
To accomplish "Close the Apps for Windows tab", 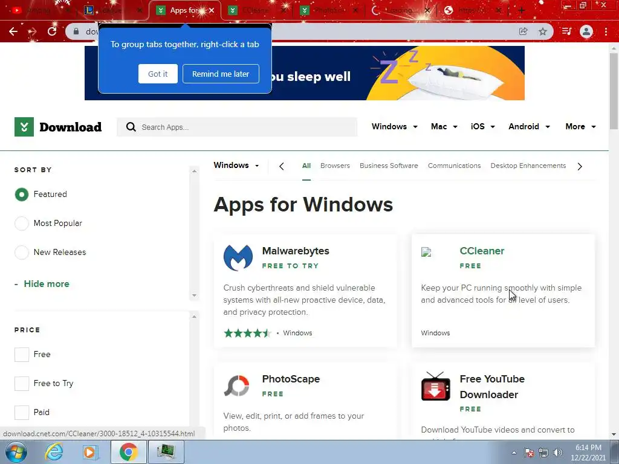I will [212, 10].
